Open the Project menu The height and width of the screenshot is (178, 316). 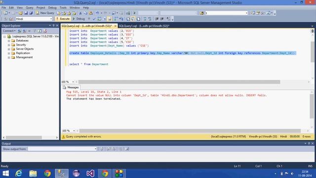40,8
